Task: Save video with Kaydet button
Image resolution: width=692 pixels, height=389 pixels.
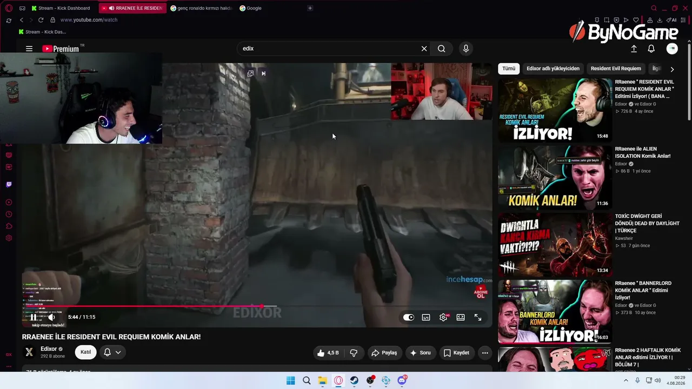Action: (x=457, y=353)
